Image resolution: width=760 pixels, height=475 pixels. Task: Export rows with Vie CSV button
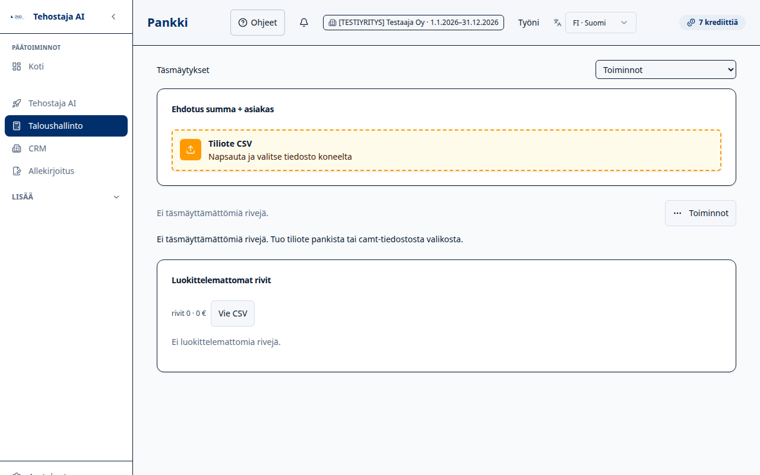pos(233,313)
